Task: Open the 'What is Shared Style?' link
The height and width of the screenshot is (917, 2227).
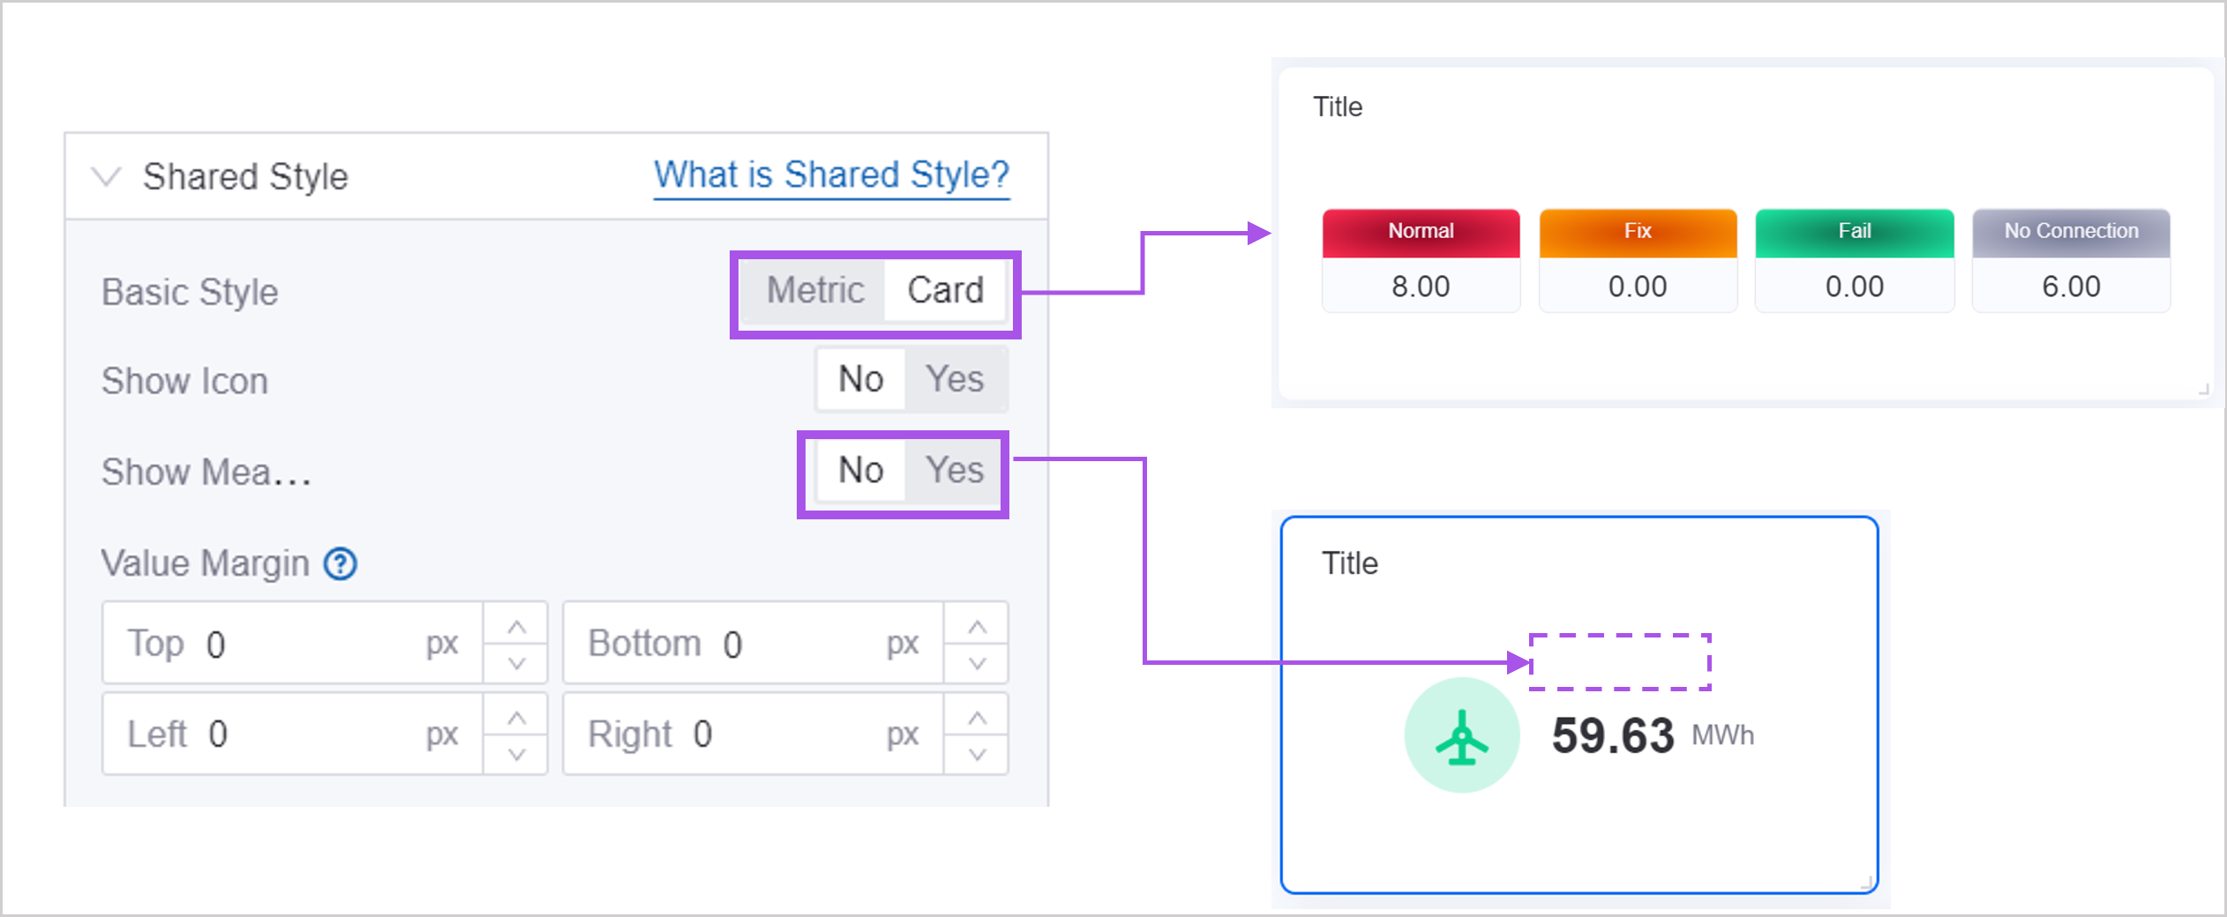Action: pos(830,175)
